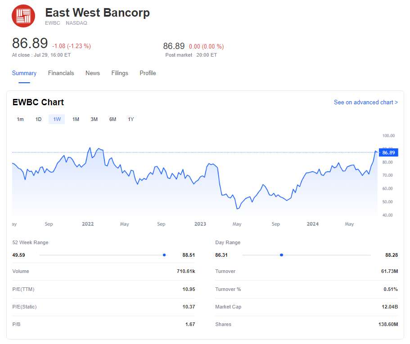View the Profile tab

pyautogui.click(x=148, y=73)
